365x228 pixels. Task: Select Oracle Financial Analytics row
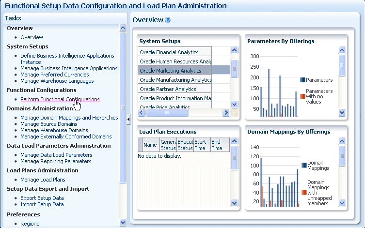(184, 52)
